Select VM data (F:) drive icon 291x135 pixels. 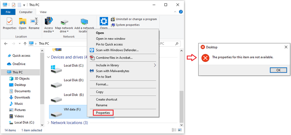56,114
